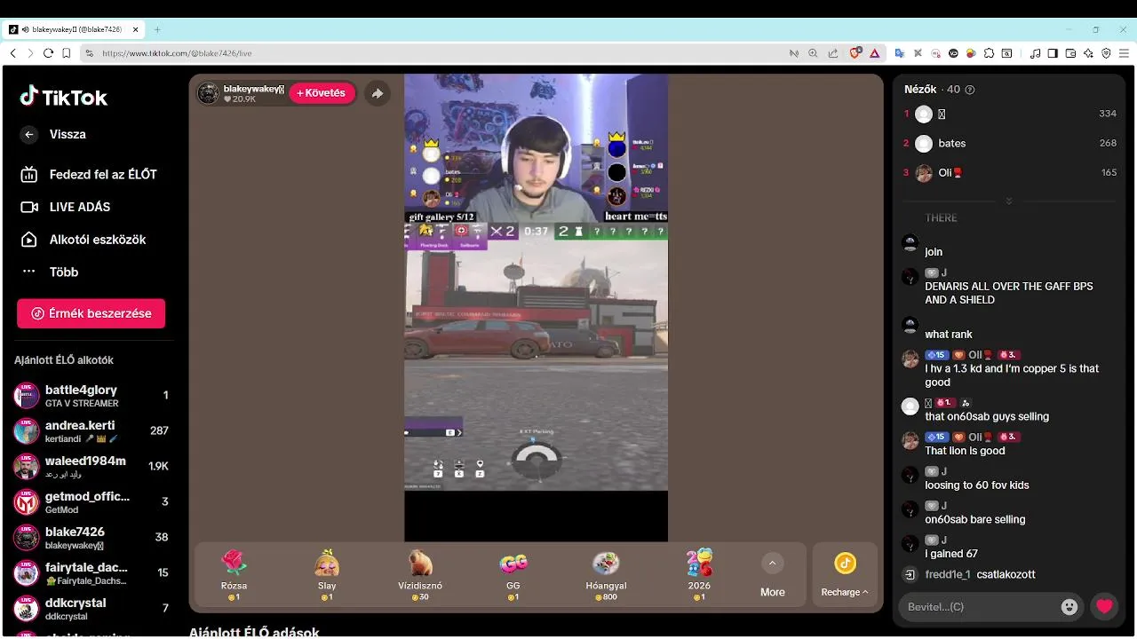Screen dimensions: 1137x639
Task: Open the andrea.kerti live channel
Action: click(91, 431)
